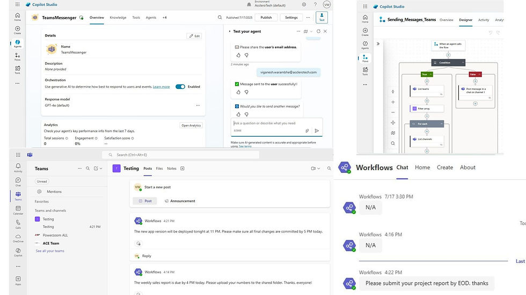The width and height of the screenshot is (526, 295).
Task: Open Tools in the TeamsMessenger Copilot Studio sidebar
Action: tap(17, 70)
